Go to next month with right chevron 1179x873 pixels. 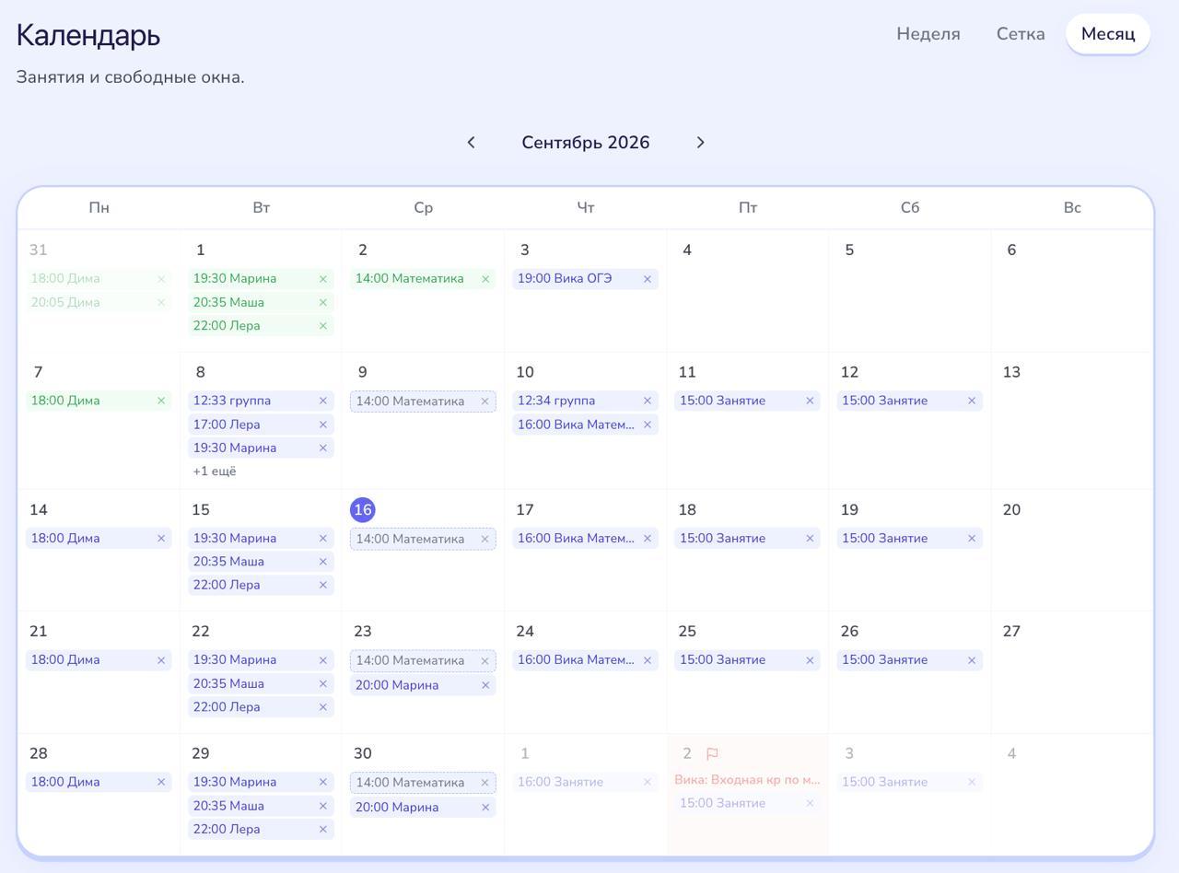[700, 143]
